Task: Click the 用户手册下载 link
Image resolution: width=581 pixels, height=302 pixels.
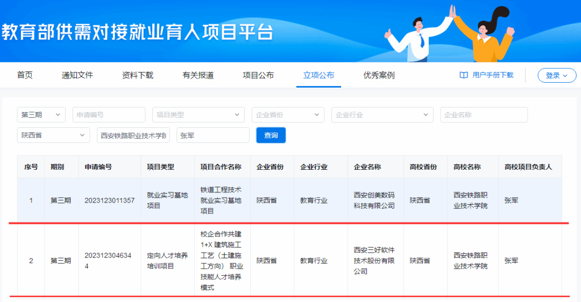Action: click(x=493, y=75)
